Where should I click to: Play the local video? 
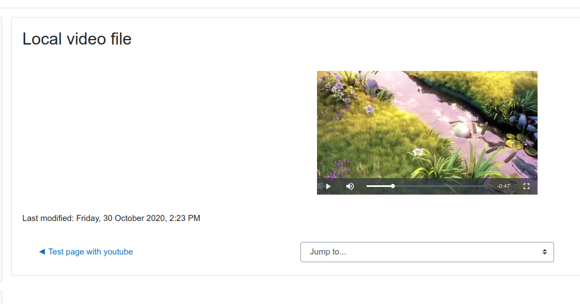click(x=328, y=186)
